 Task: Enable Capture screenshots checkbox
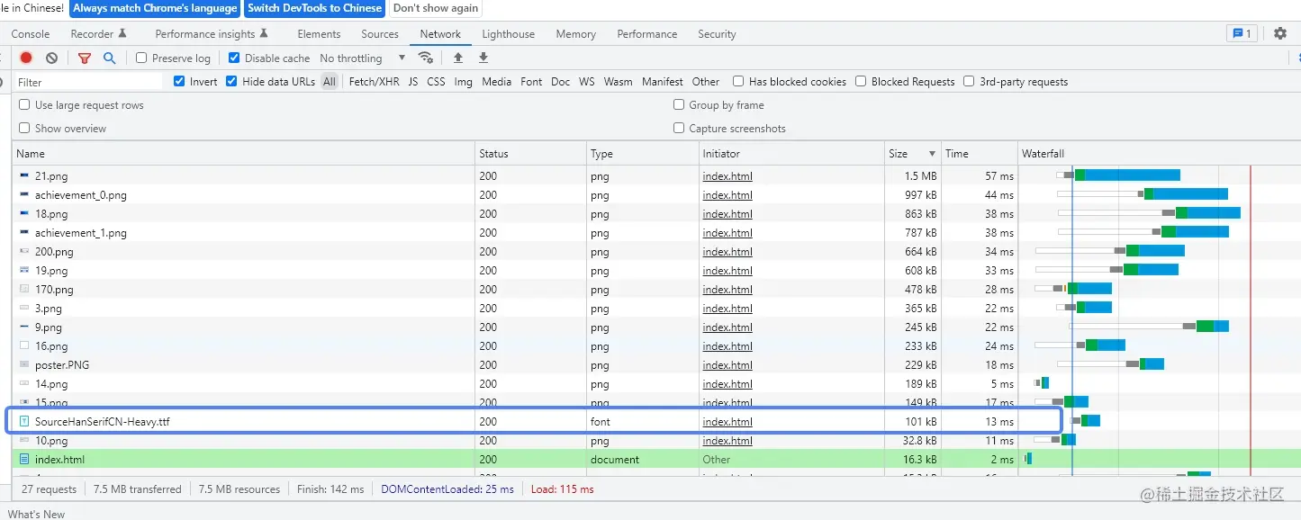(x=679, y=128)
